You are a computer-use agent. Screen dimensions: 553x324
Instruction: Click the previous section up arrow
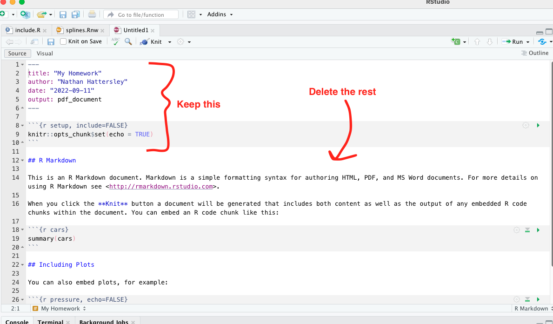[x=477, y=41]
